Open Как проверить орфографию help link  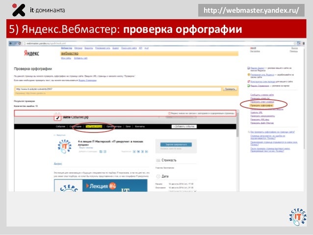tap(272, 132)
